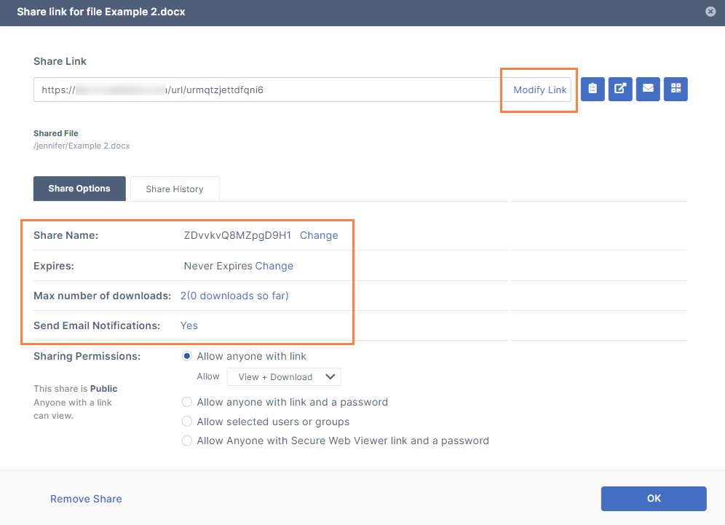Enable Secure Web Viewer link and password option
The height and width of the screenshot is (525, 725).
pos(187,441)
